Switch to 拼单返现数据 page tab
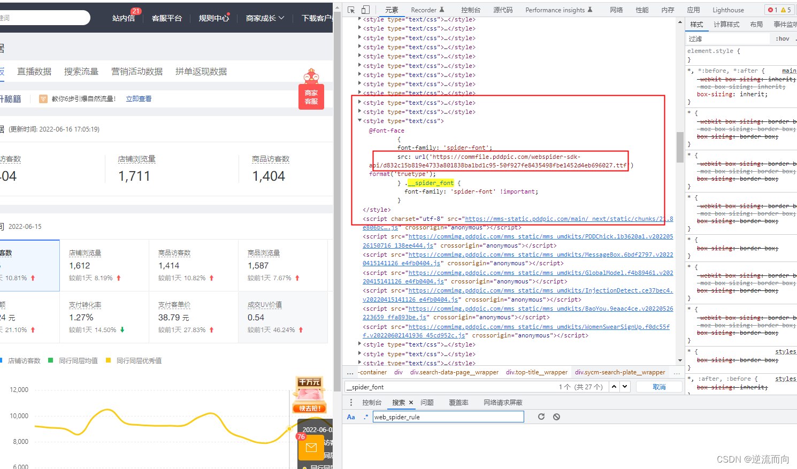Viewport: 797px width, 469px height. [x=201, y=72]
